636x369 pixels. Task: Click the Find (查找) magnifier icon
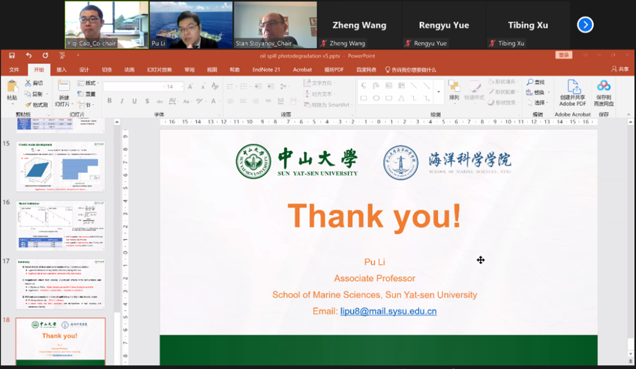tap(531, 82)
